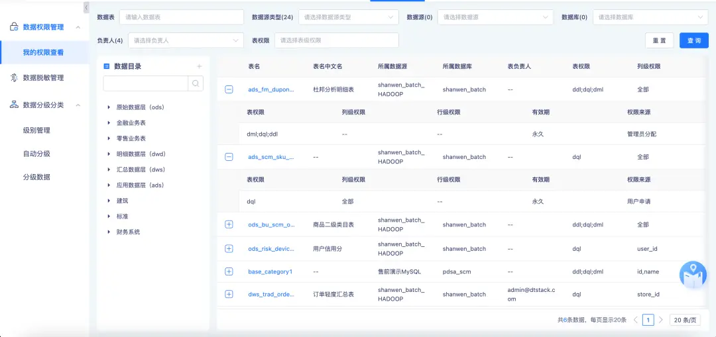Click the 数据权限管理 menu heading
This screenshot has width=716, height=337.
click(43, 27)
